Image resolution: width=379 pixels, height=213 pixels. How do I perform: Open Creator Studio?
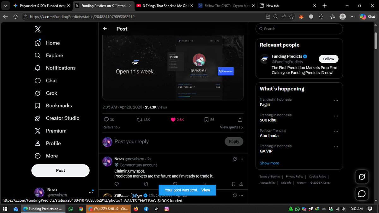pos(57,118)
